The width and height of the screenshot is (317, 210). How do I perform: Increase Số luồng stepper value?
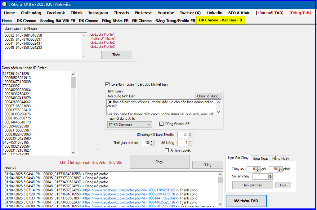(190, 142)
